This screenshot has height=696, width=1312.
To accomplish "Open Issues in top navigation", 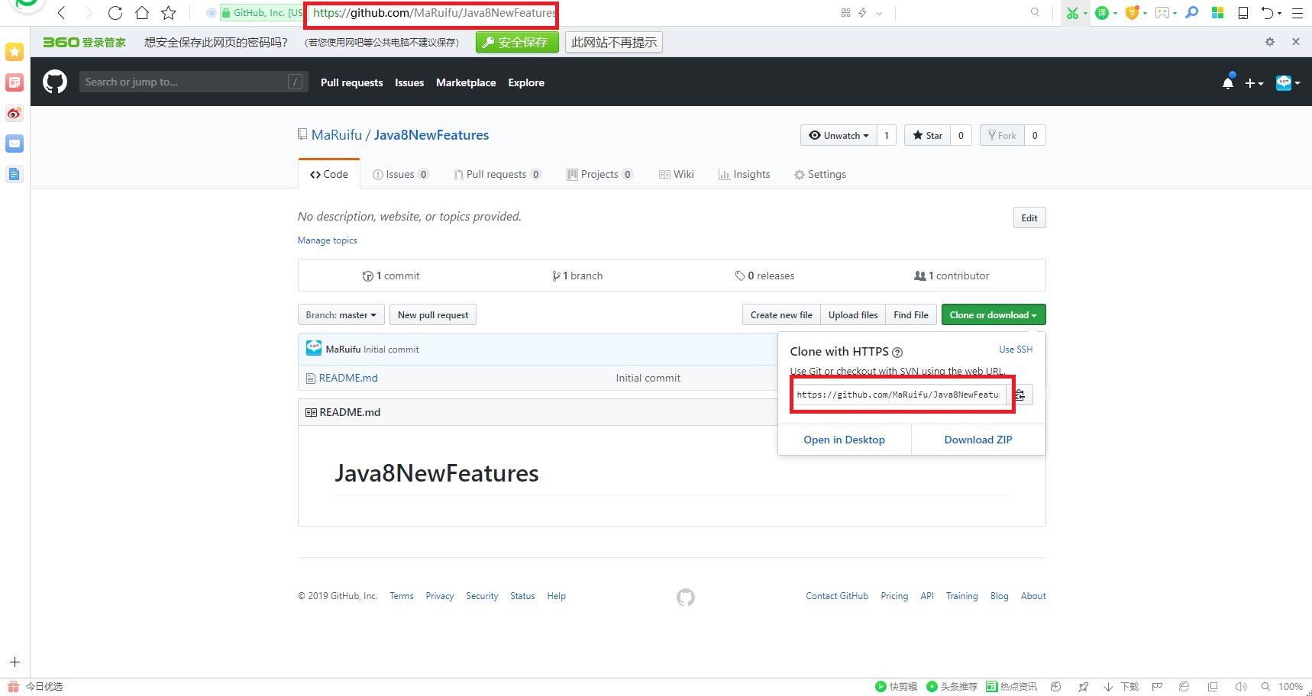I will coord(409,82).
